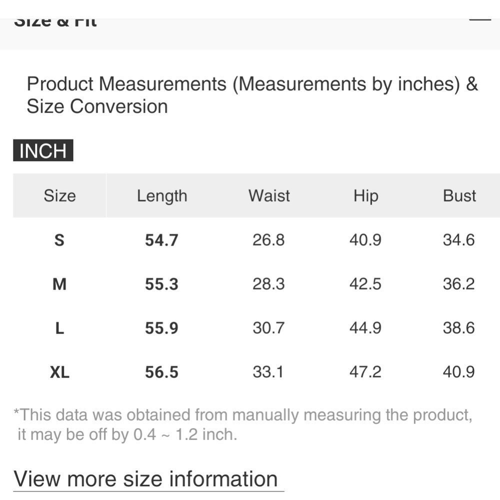Click the 28.3 waist value
The width and height of the screenshot is (500, 500).
coord(268,284)
